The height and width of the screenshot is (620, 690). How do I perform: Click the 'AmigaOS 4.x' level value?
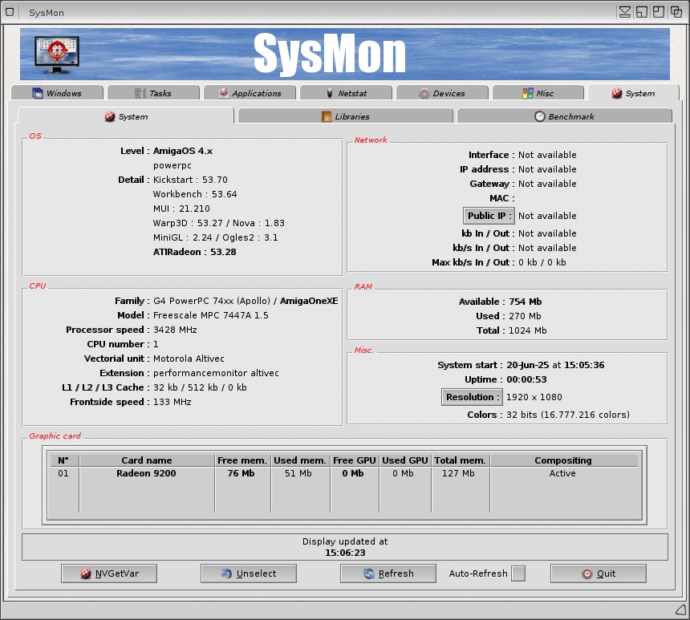(183, 151)
